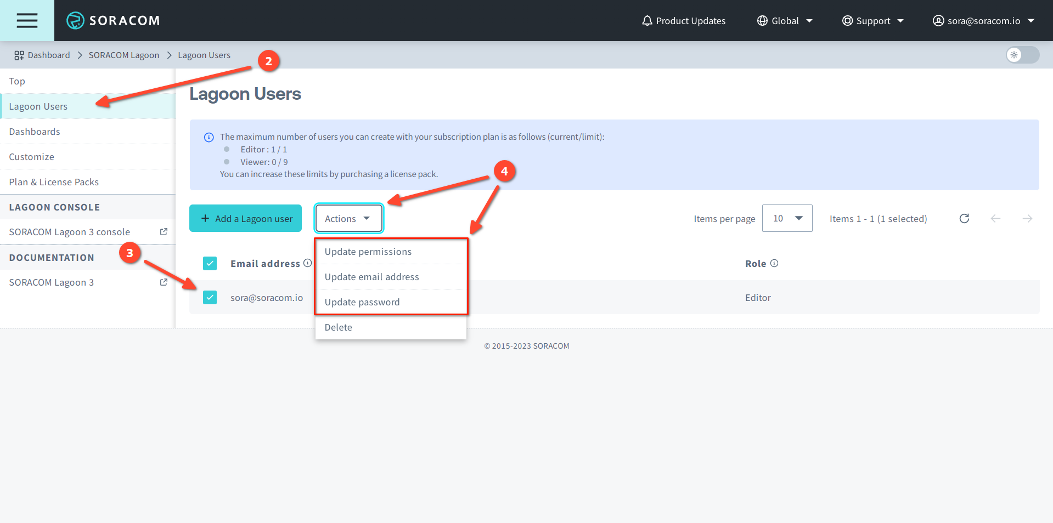1053x523 pixels.
Task: Select Dashboards in the sidebar
Action: pyautogui.click(x=35, y=131)
